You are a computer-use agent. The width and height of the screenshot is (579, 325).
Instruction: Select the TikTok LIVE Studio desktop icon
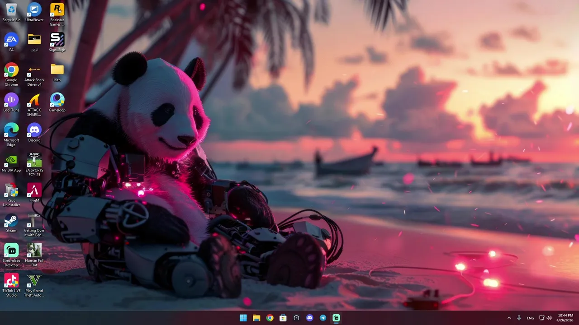[11, 285]
